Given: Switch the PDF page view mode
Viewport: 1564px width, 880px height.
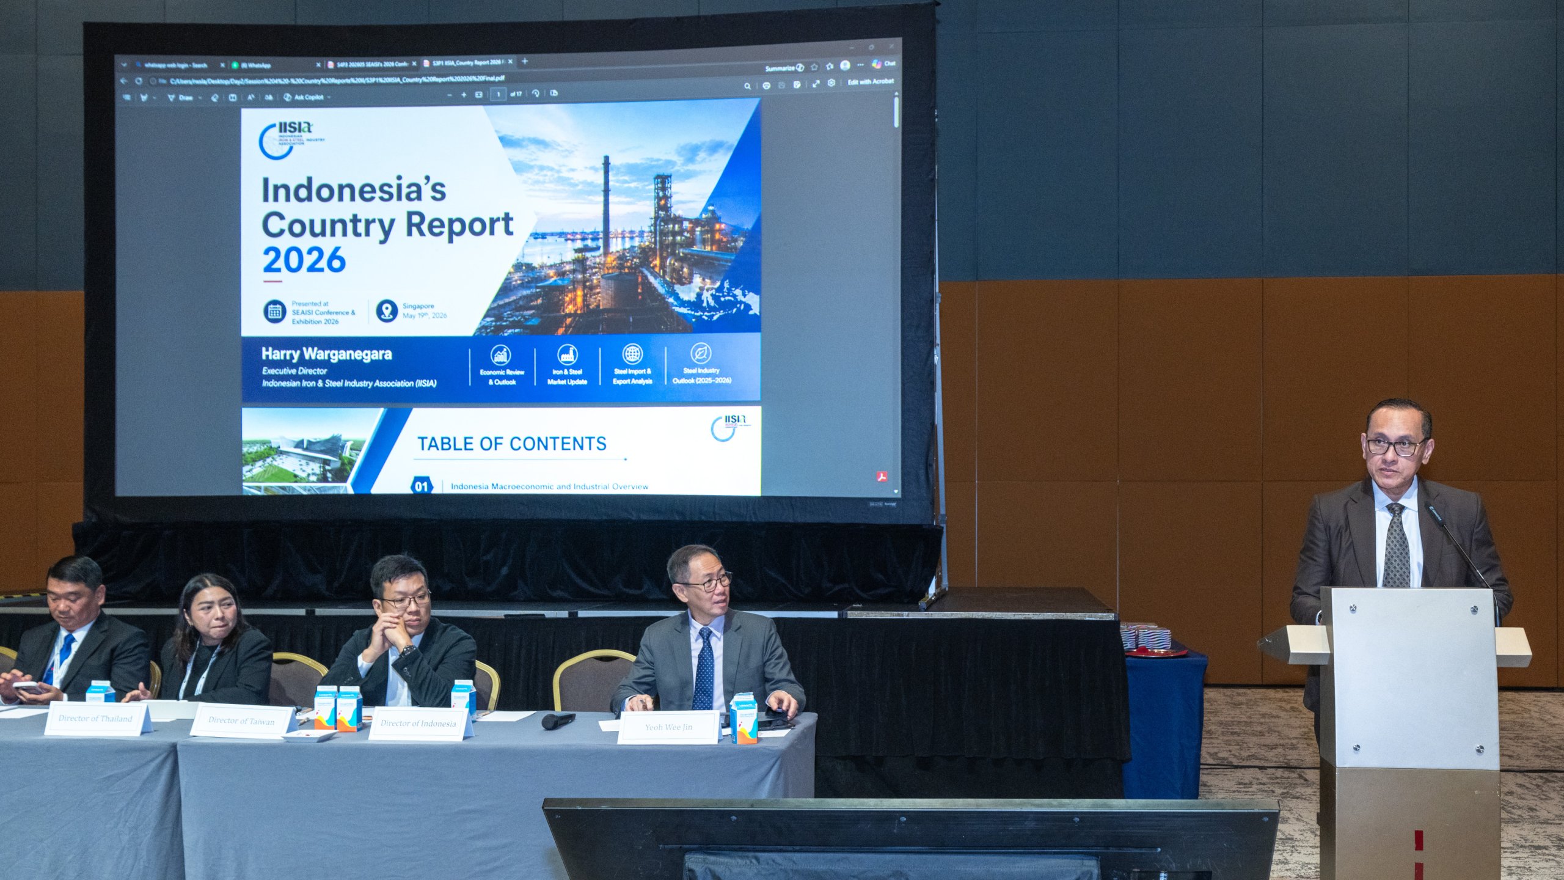Looking at the screenshot, I should (554, 94).
